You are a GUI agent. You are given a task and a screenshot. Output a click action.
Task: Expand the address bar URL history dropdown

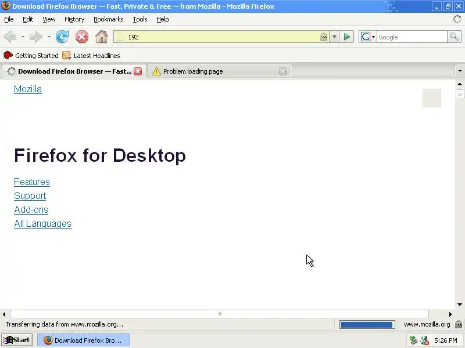pos(334,37)
